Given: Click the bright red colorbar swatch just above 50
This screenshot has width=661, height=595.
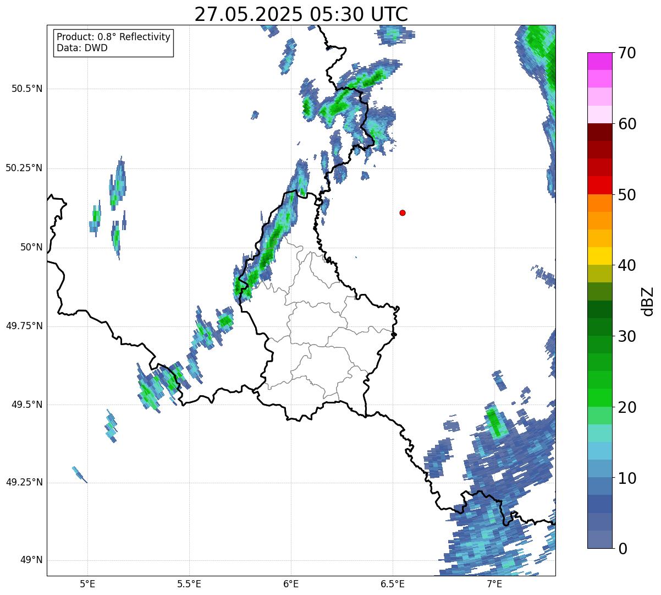Looking at the screenshot, I should [599, 185].
